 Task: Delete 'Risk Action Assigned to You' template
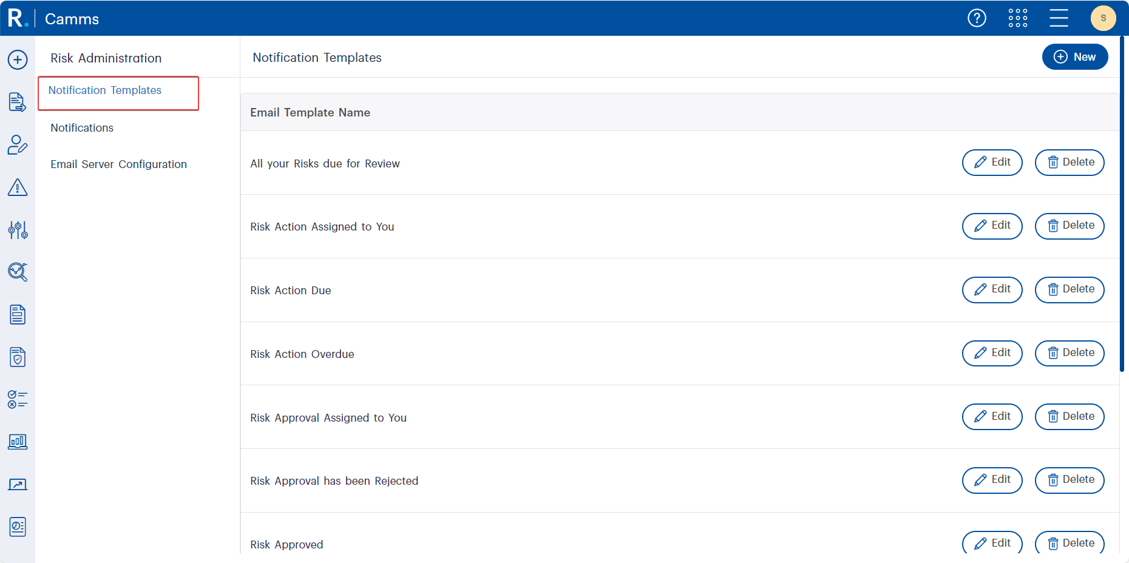[x=1070, y=226]
